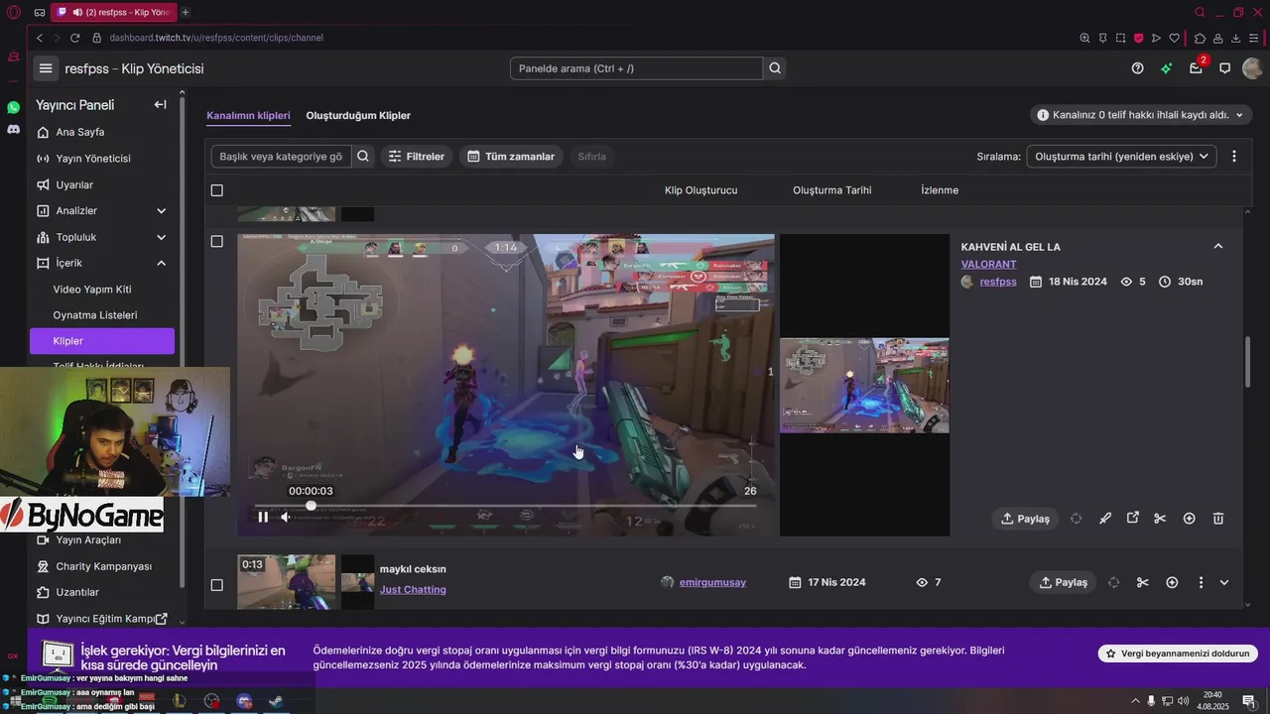Open Discord in the browser sidebar
Image resolution: width=1270 pixels, height=714 pixels.
(x=13, y=129)
